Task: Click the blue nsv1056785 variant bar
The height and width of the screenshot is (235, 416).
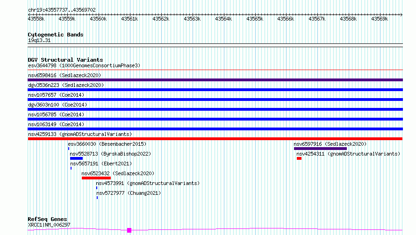Action: click(x=215, y=119)
